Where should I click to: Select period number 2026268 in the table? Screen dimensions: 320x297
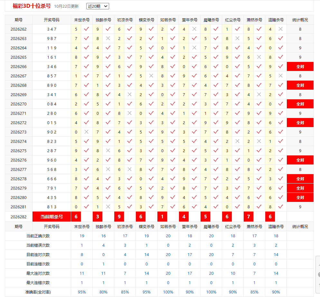[x=19, y=85]
